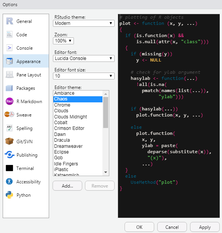222x233 pixels.
Task: Open the Git/SVN label
Action: 24,142
